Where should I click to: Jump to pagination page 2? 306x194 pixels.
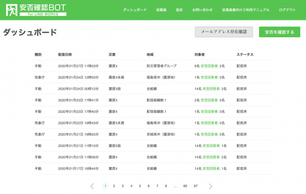click(x=114, y=186)
